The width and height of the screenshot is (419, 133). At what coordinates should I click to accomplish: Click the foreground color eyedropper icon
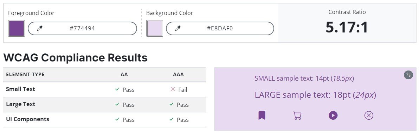[40, 28]
